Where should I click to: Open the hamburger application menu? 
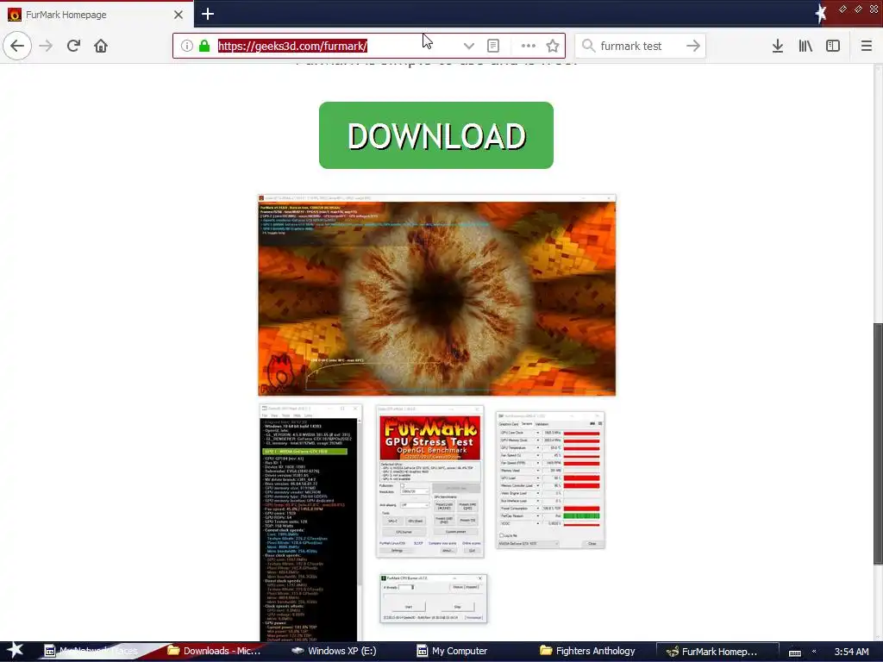(x=867, y=47)
